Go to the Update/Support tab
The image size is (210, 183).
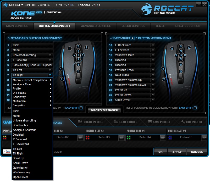coord(189,26)
